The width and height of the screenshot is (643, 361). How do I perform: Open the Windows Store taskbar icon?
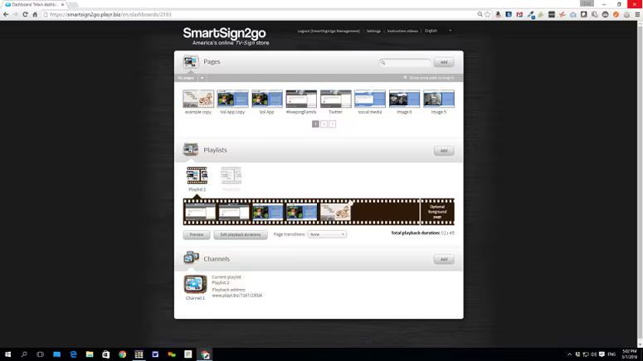(x=106, y=354)
